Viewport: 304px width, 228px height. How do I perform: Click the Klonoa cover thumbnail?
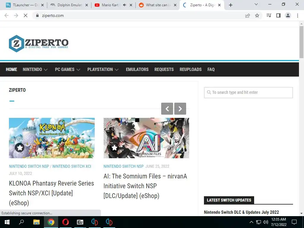pyautogui.click(x=52, y=138)
